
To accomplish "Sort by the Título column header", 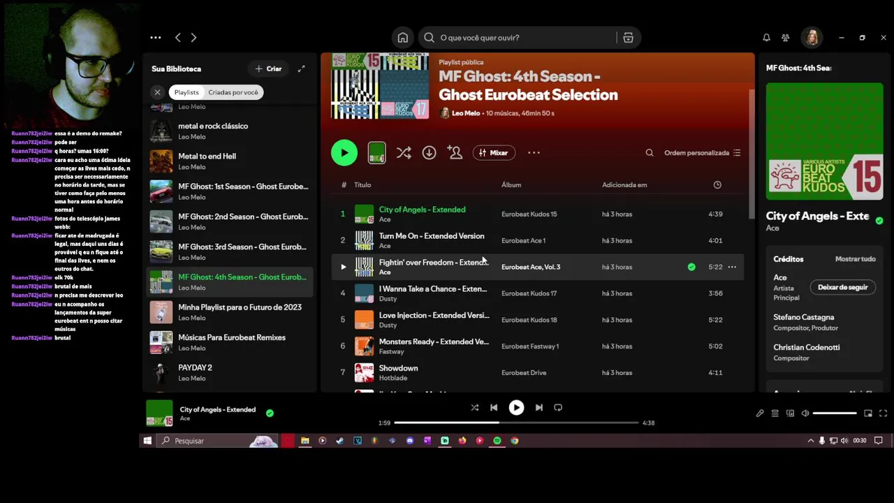I will pyautogui.click(x=362, y=185).
